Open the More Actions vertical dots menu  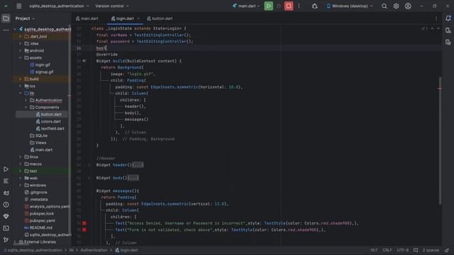(x=299, y=6)
